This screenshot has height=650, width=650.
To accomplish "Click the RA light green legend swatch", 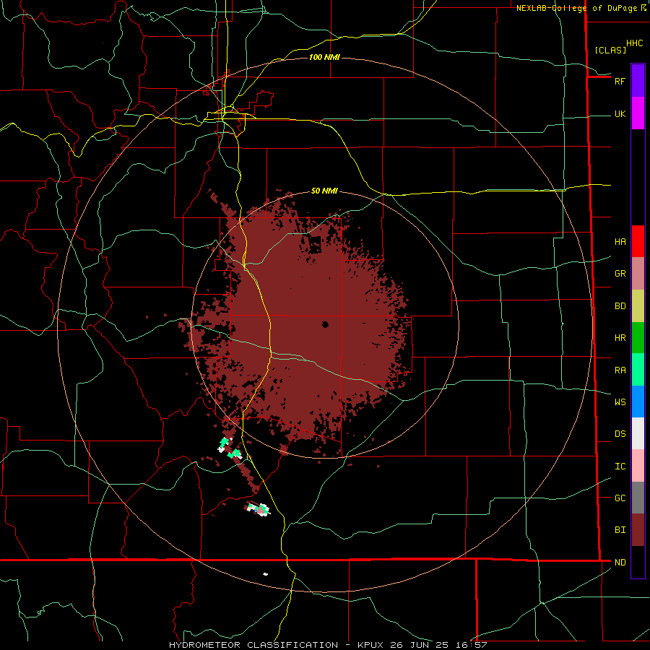I will (638, 370).
